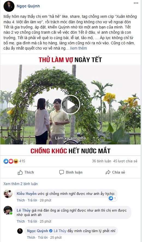This screenshot has height=242, width=142.
Task: Expand Xem thêm 2 bình luận
Action: (x=20, y=184)
